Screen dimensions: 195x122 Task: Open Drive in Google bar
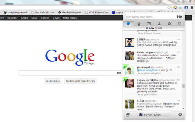pos(34,18)
